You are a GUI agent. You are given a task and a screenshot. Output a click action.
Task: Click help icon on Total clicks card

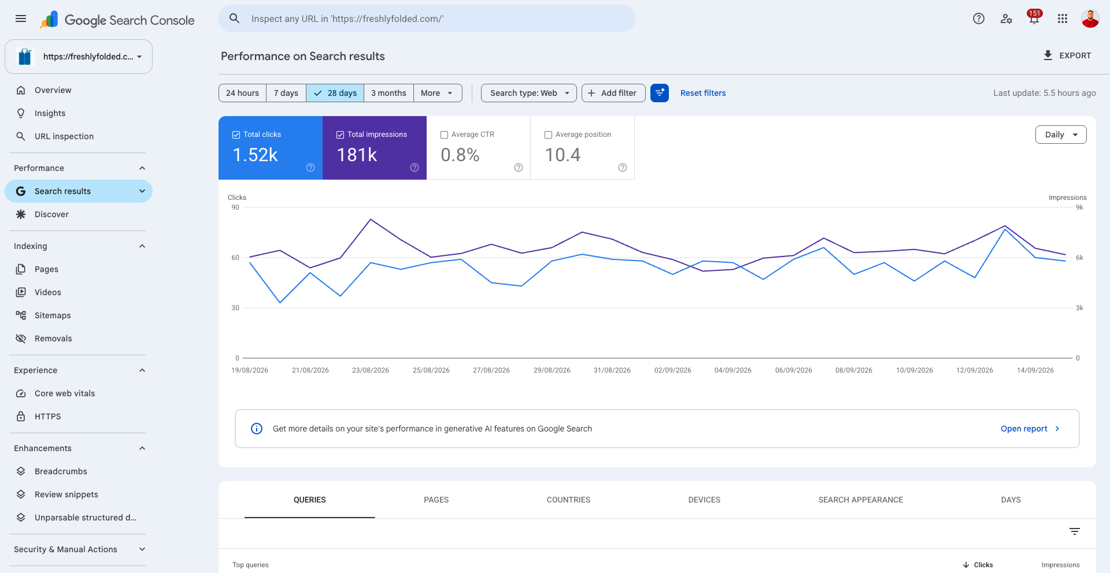[310, 168]
